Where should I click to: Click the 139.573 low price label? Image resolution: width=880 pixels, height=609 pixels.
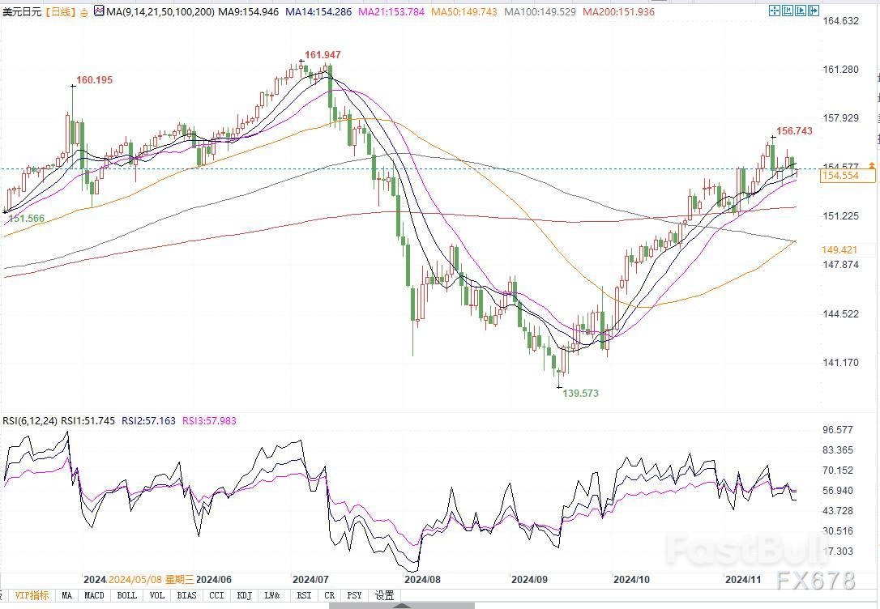click(x=581, y=393)
